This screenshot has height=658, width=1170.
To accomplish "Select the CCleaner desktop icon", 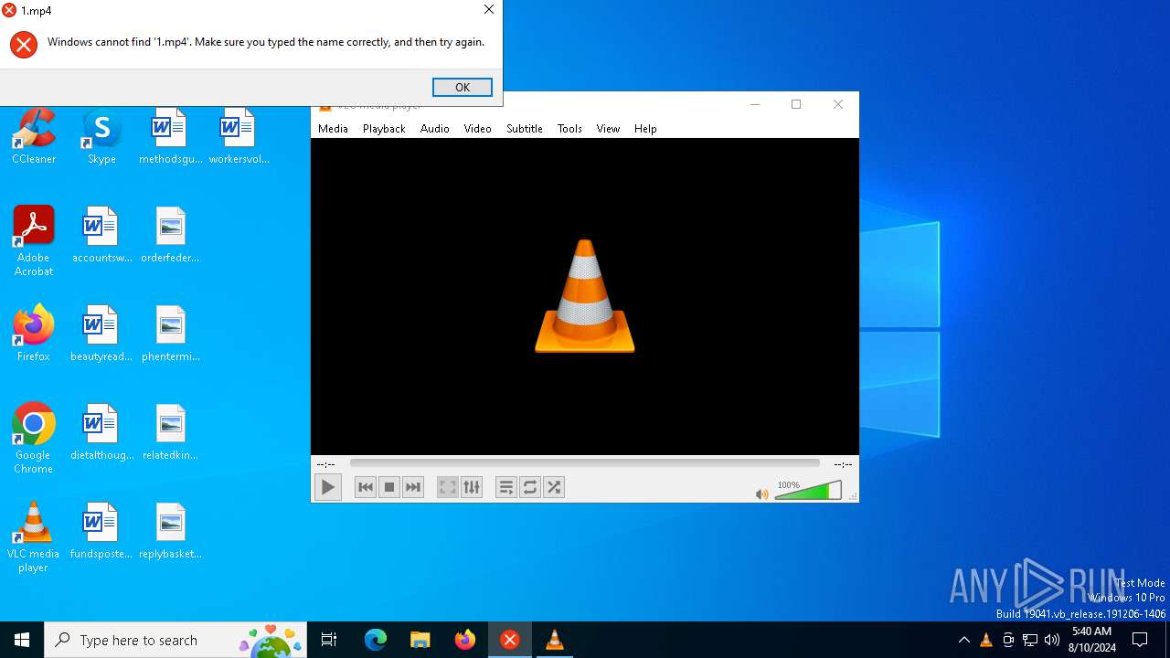I will pos(34,137).
